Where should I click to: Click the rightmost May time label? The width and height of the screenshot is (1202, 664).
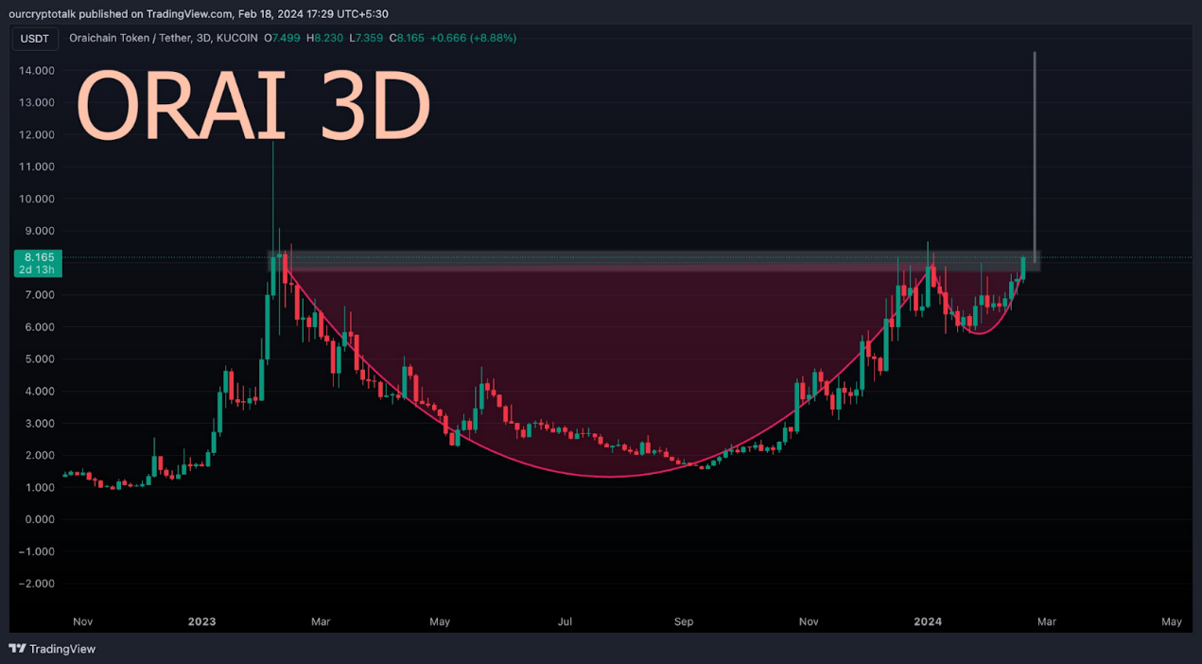(1172, 621)
